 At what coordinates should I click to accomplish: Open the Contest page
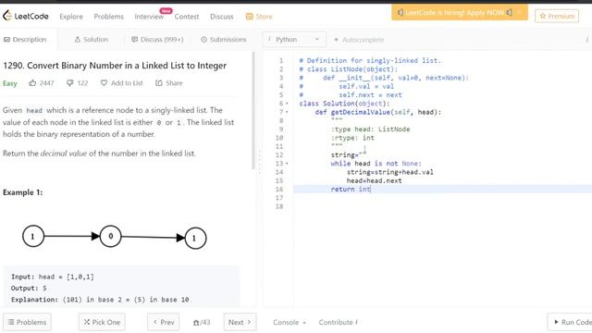187,17
